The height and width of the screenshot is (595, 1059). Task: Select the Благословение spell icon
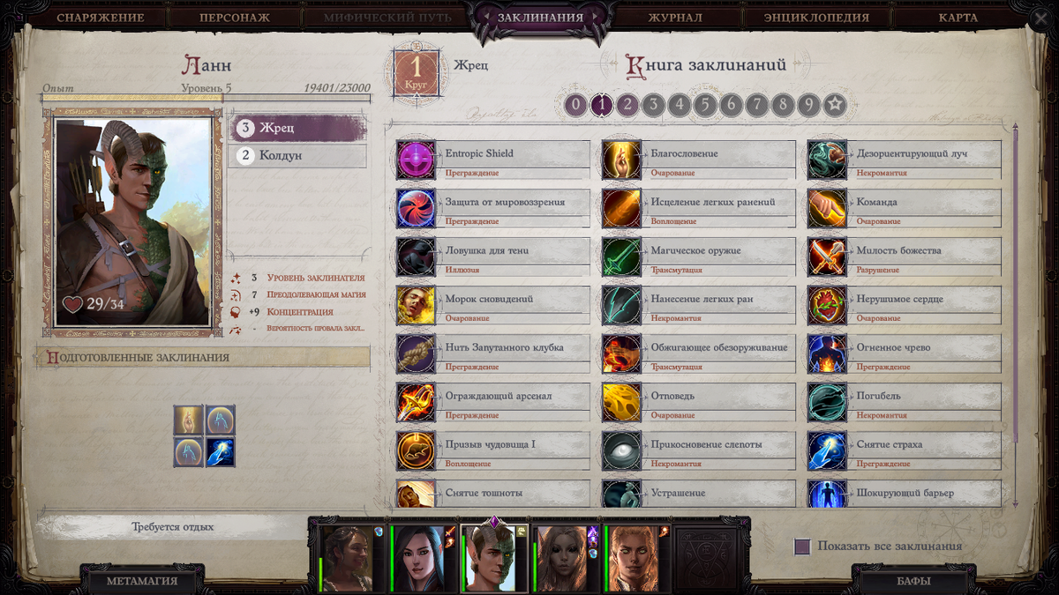(621, 160)
